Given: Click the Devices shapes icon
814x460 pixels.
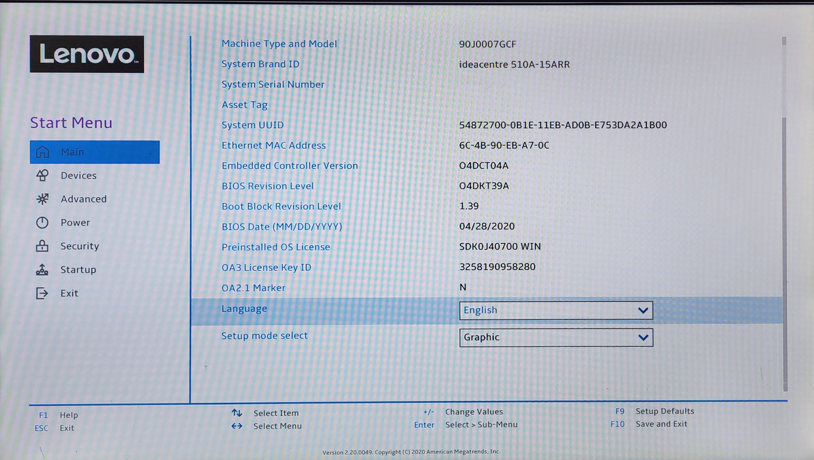Looking at the screenshot, I should point(42,175).
